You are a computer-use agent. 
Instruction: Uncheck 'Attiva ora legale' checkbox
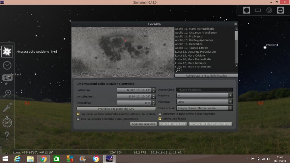click(160, 119)
